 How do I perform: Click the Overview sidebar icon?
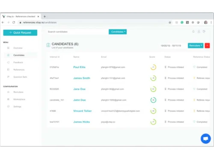coord(8,48)
